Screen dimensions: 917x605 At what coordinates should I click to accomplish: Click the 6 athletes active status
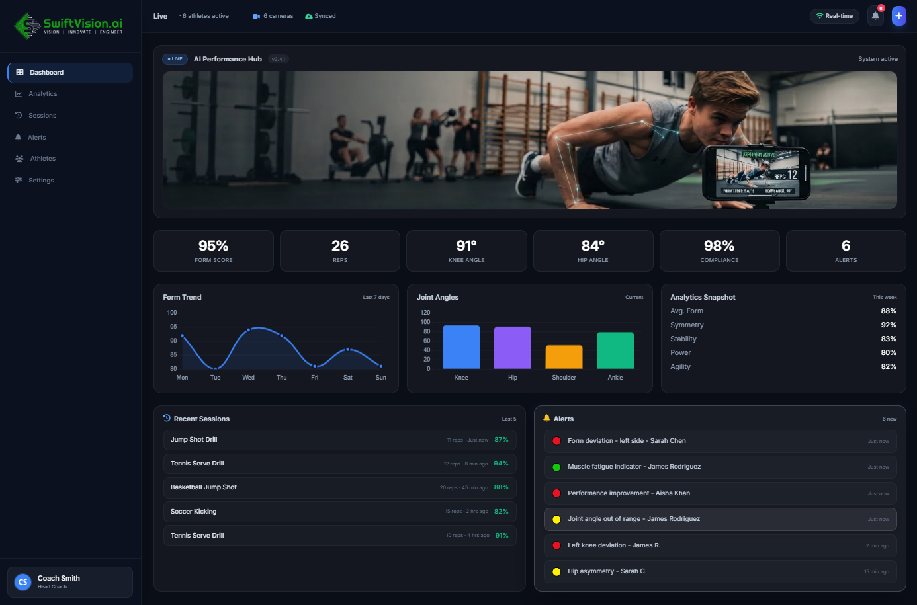204,16
